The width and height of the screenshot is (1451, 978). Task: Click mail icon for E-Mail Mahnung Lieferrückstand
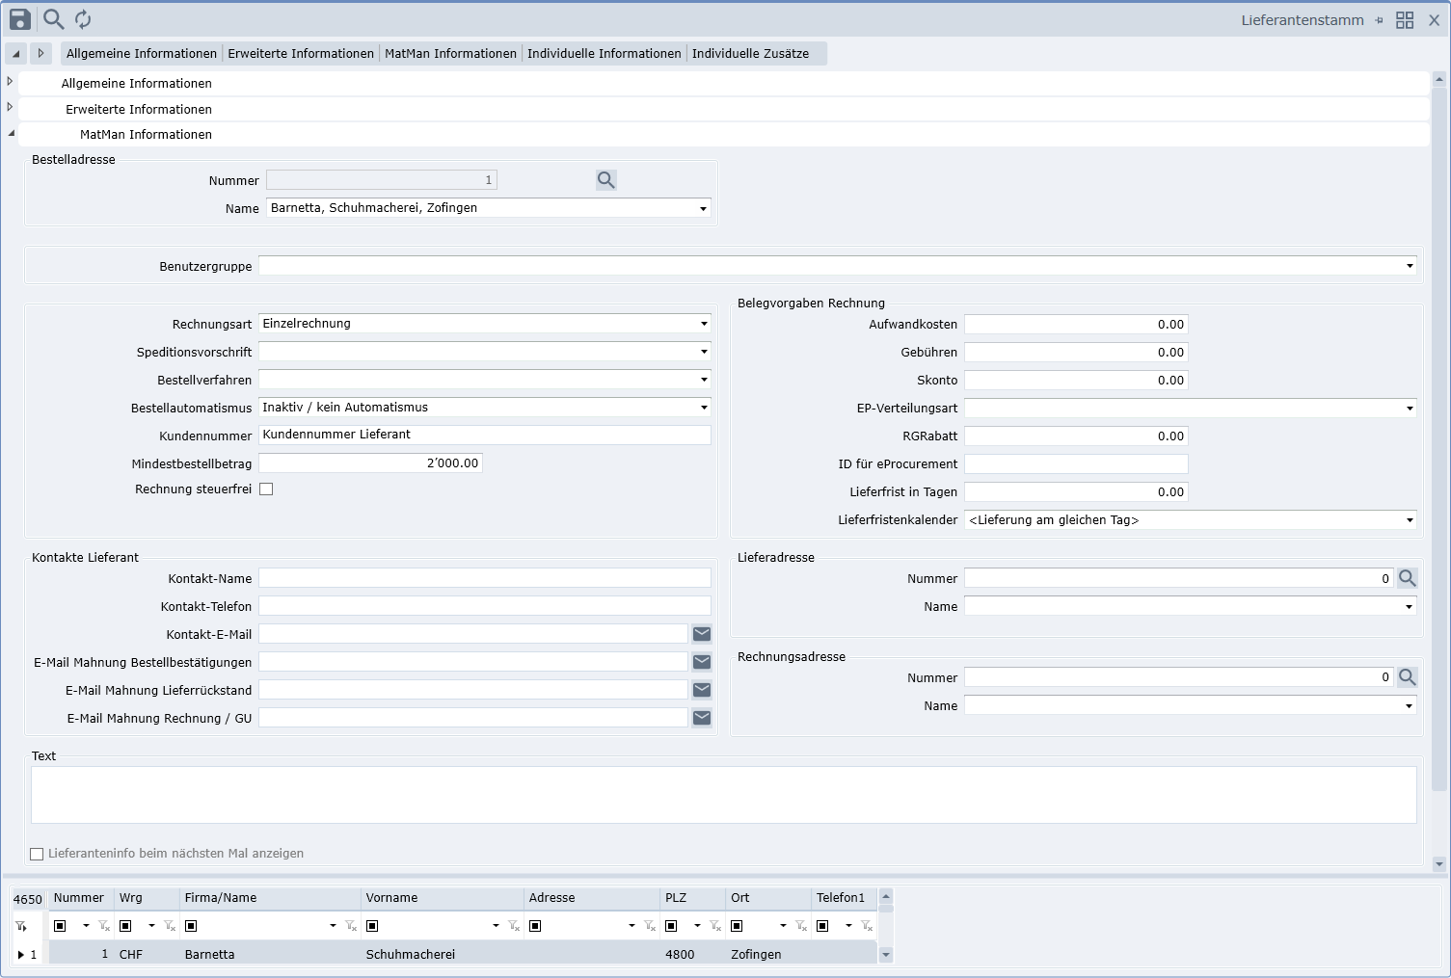(702, 690)
